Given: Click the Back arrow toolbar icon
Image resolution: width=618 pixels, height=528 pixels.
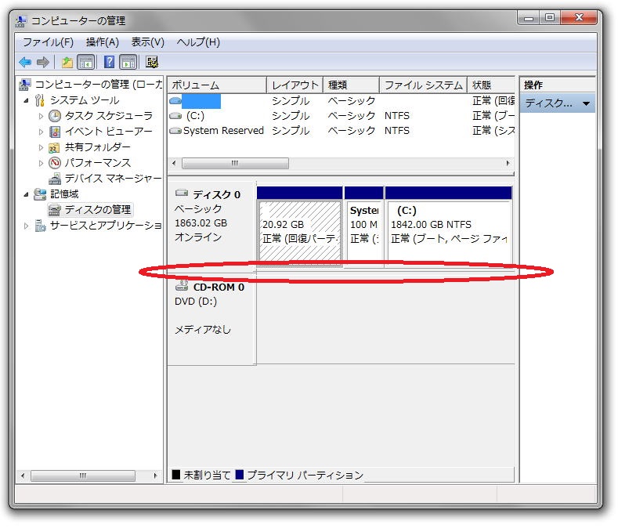Looking at the screenshot, I should coord(25,62).
